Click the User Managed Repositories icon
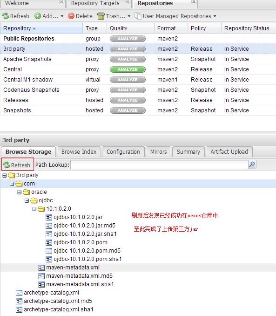The height and width of the screenshot is (316, 276). (138, 16)
